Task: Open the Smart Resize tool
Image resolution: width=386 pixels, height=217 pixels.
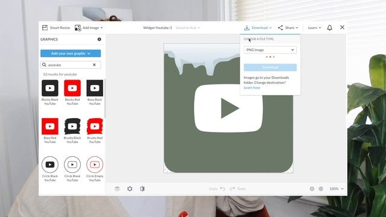Action: [x=56, y=28]
